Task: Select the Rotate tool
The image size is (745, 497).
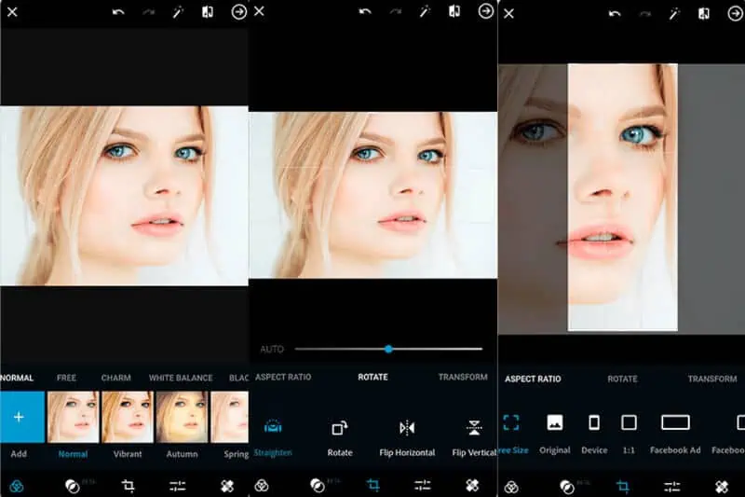Action: coord(340,438)
